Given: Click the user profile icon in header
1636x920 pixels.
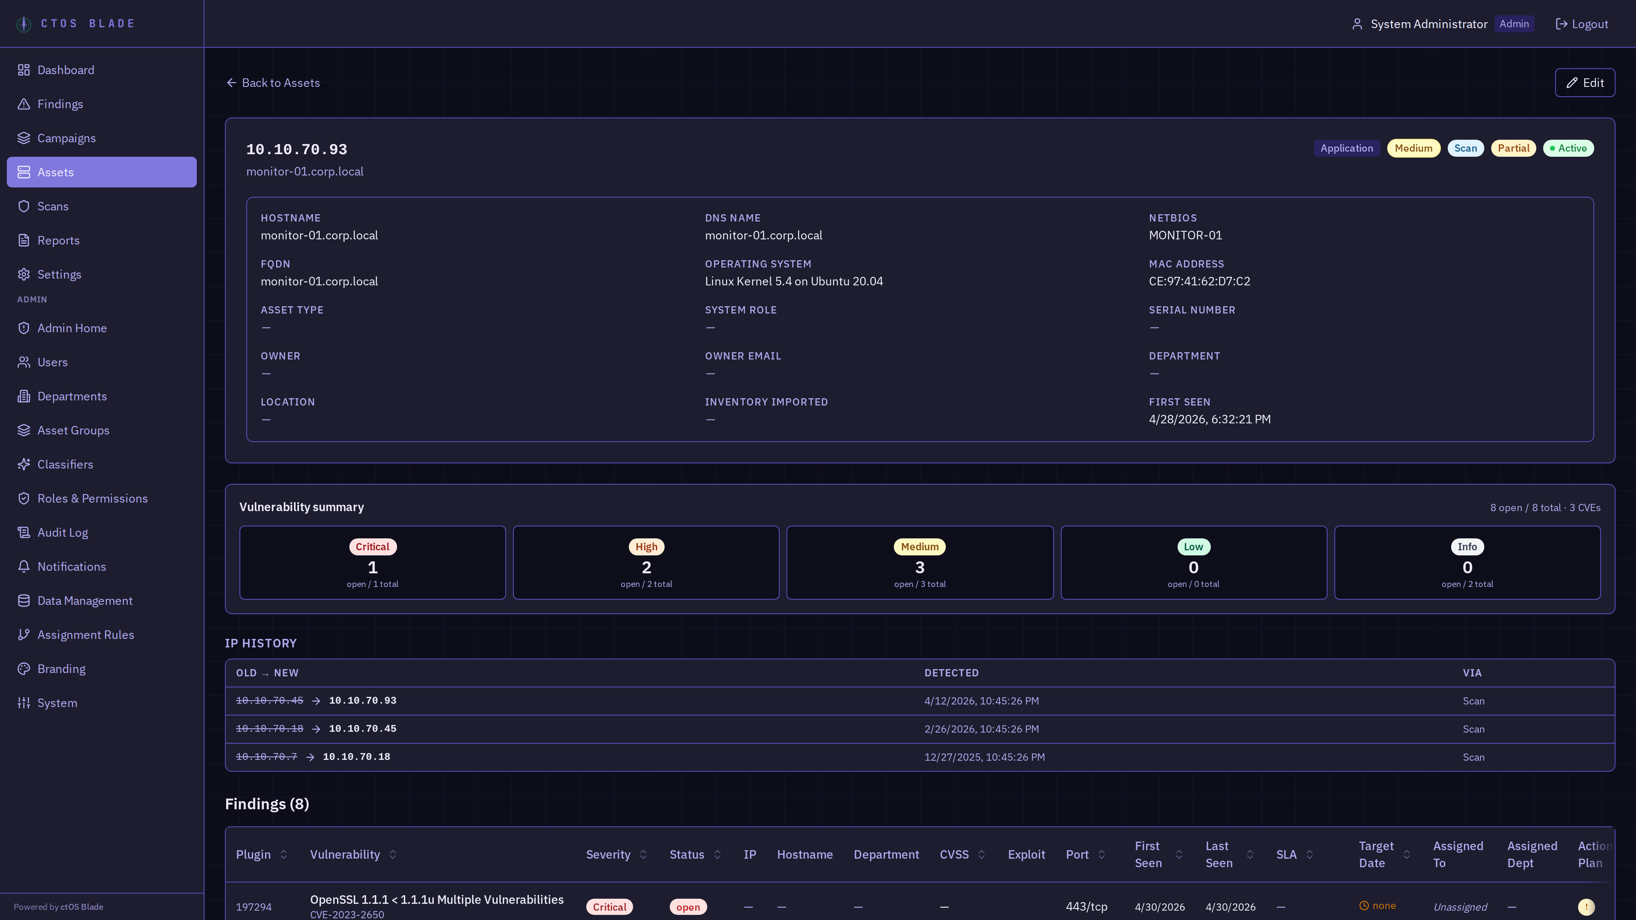Looking at the screenshot, I should [x=1357, y=24].
